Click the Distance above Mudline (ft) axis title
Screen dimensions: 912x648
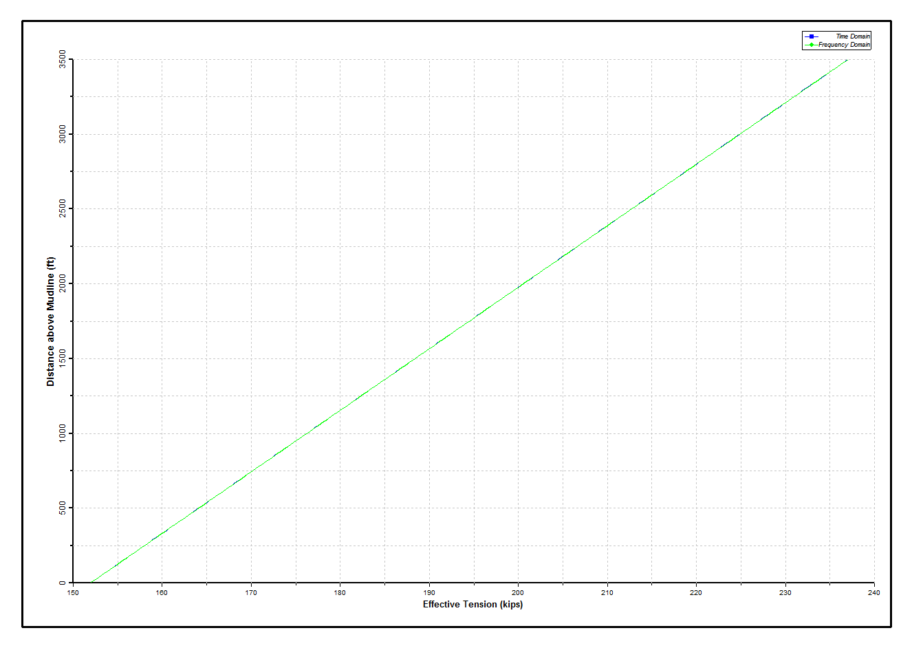coord(50,321)
